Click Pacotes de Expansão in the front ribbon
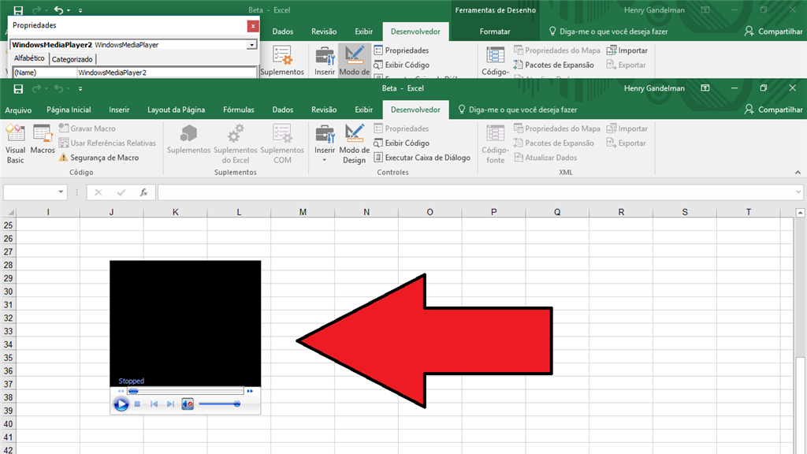807x454 pixels. pos(554,143)
